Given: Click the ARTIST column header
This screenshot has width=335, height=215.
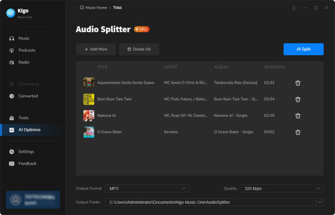Looking at the screenshot, I should point(171,67).
